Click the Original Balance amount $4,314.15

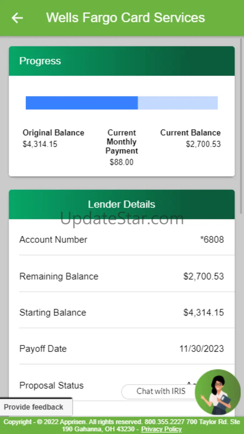click(40, 144)
